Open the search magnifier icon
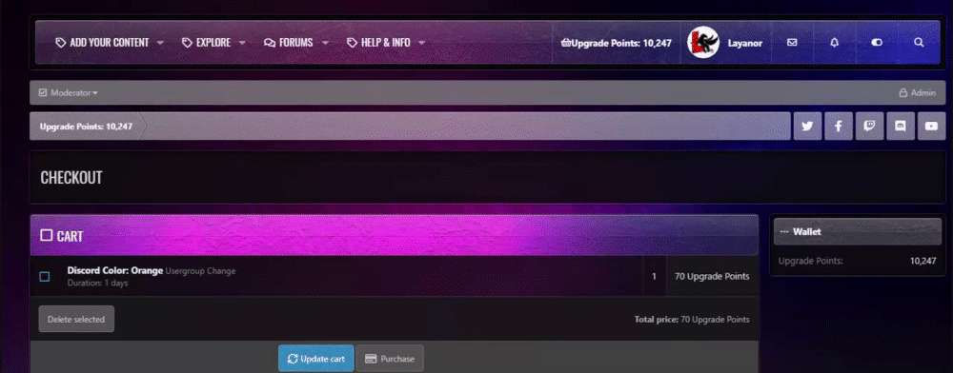Image resolution: width=953 pixels, height=373 pixels. click(x=919, y=43)
